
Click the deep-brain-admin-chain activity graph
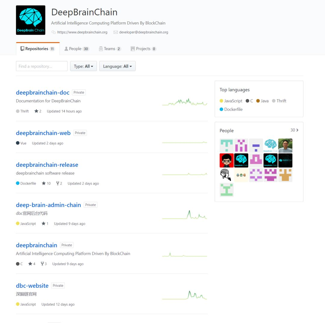[184, 215]
